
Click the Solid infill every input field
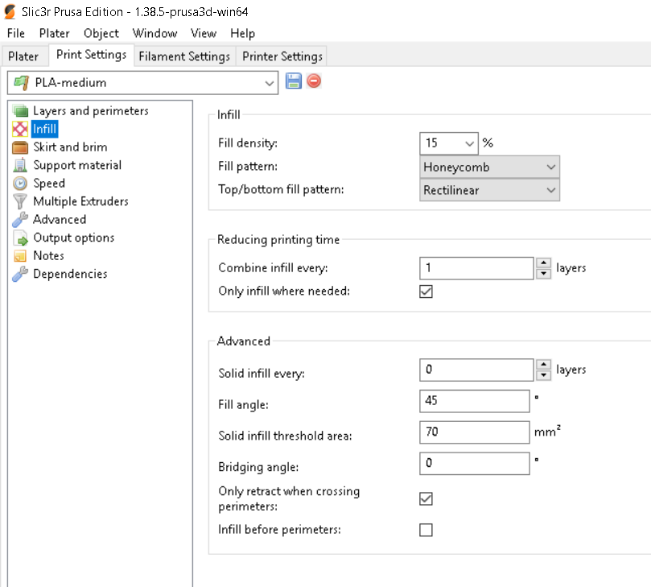476,370
